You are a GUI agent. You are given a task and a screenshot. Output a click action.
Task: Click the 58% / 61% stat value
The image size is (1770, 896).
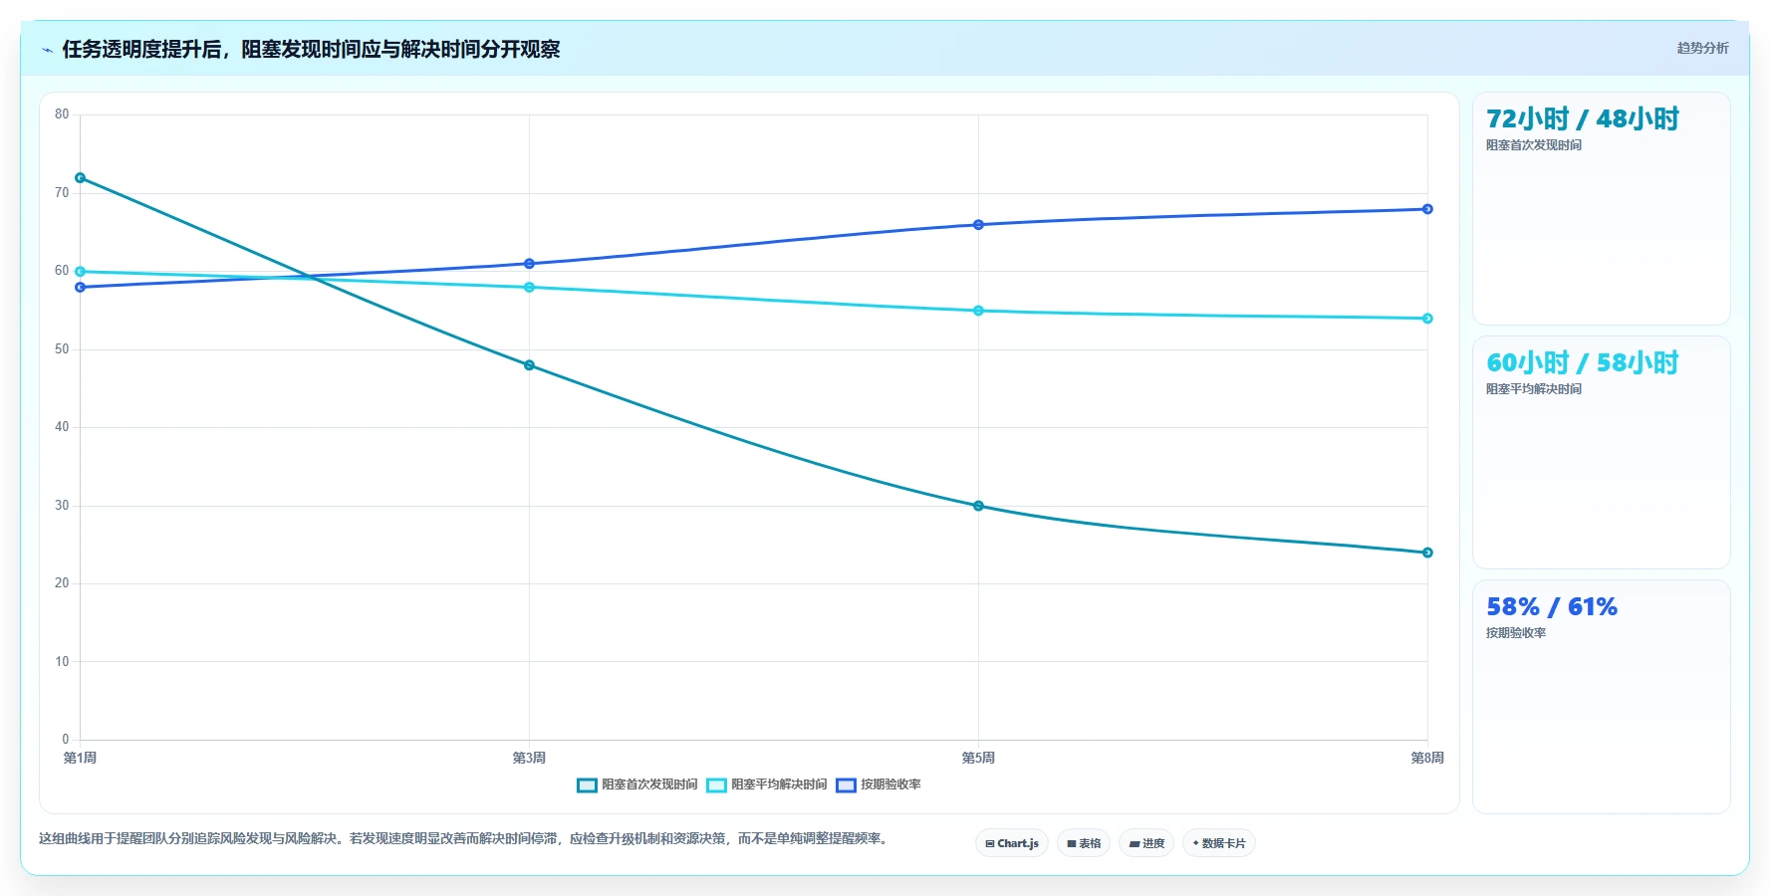(1552, 607)
